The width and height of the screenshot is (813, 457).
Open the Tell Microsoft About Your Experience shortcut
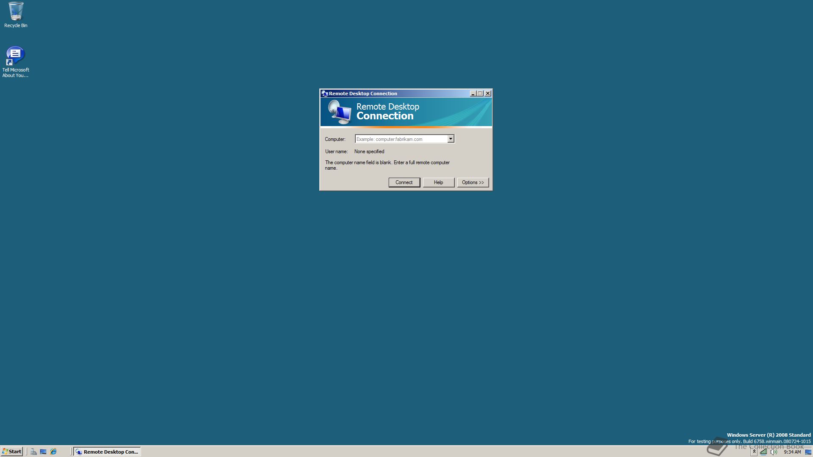tap(16, 62)
